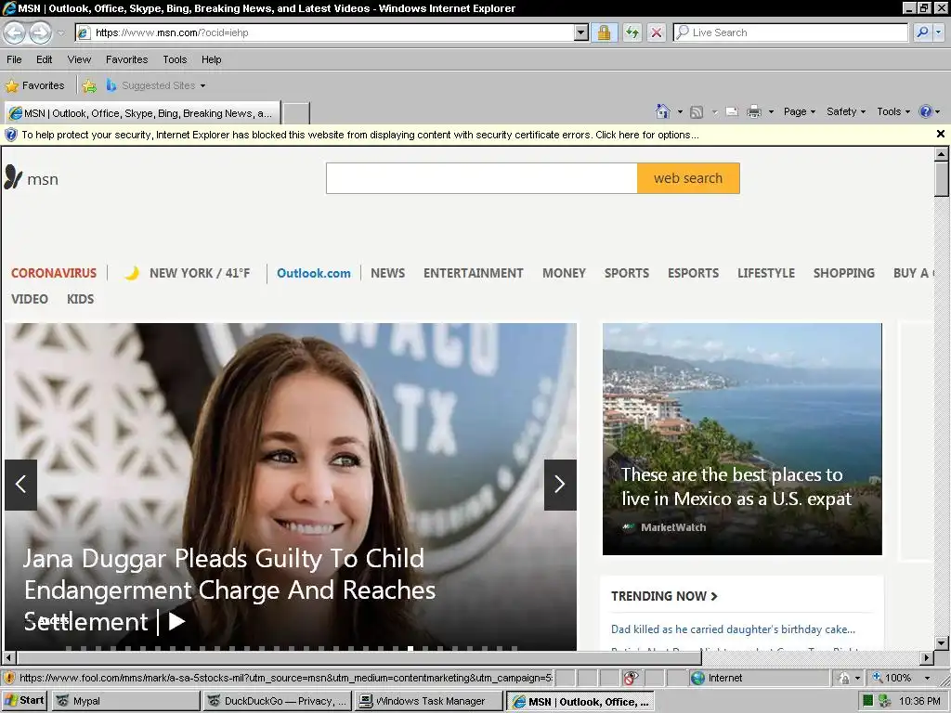Open the ENTERTAINMENT nav link
Image resolution: width=951 pixels, height=713 pixels.
[473, 273]
